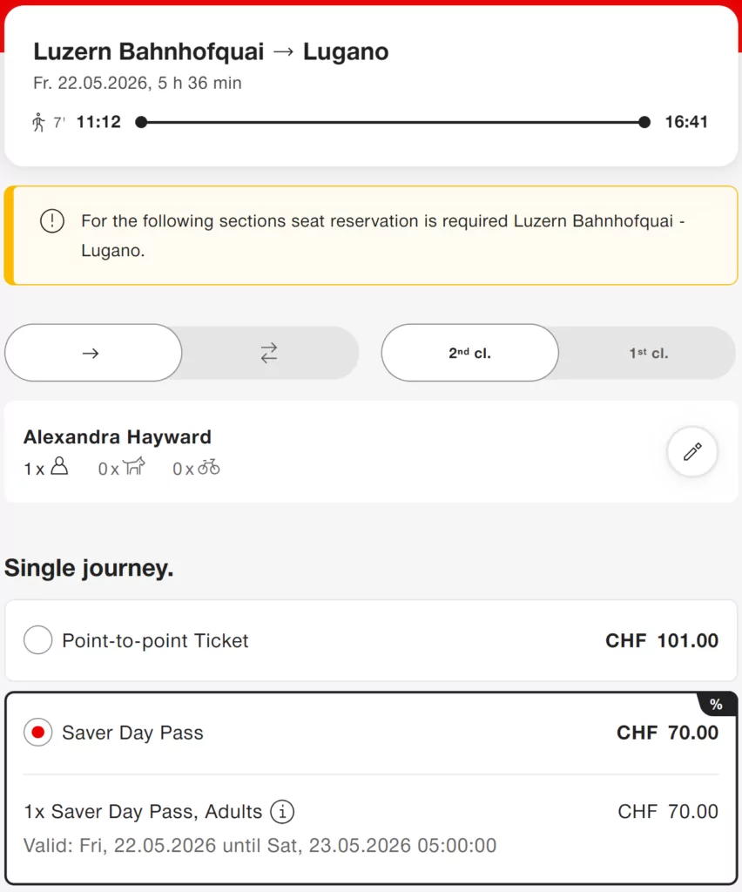The width and height of the screenshot is (742, 892).
Task: Click the warning exclamation icon
Action: coord(52,221)
